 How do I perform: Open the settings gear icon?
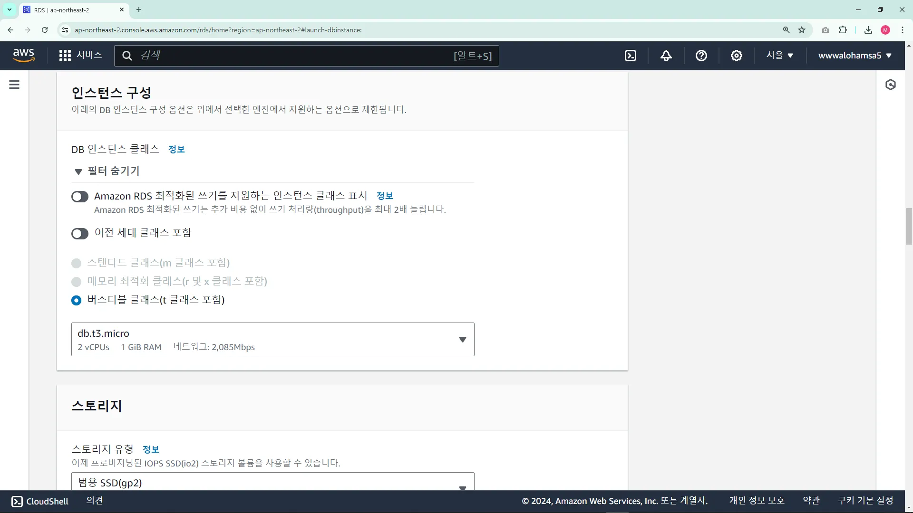coord(736,56)
